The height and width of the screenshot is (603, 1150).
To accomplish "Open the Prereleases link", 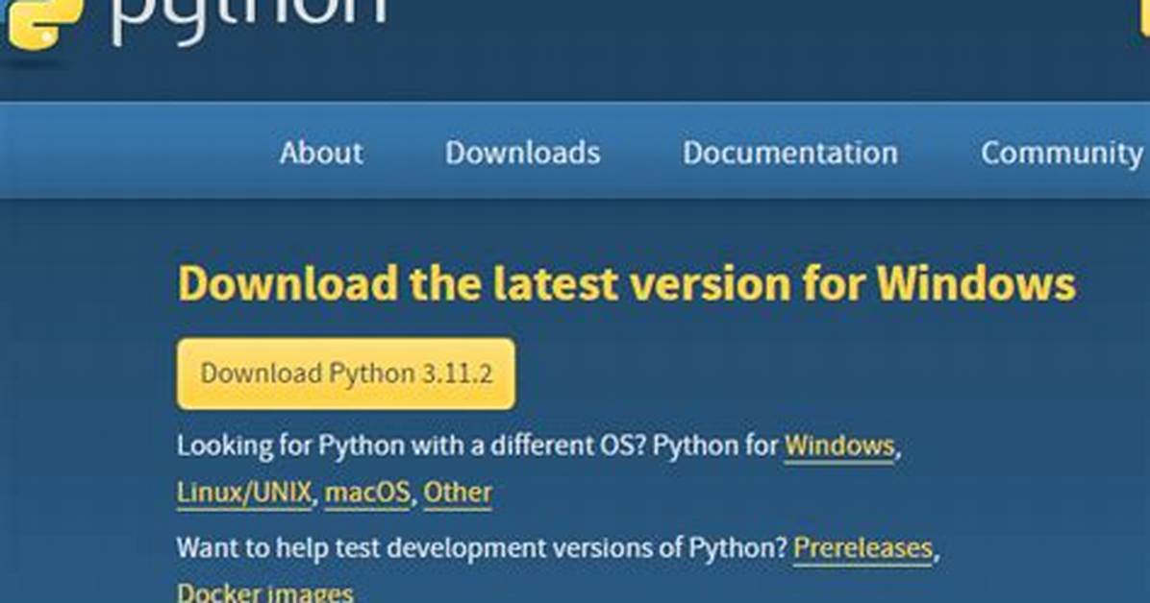I will (x=863, y=548).
